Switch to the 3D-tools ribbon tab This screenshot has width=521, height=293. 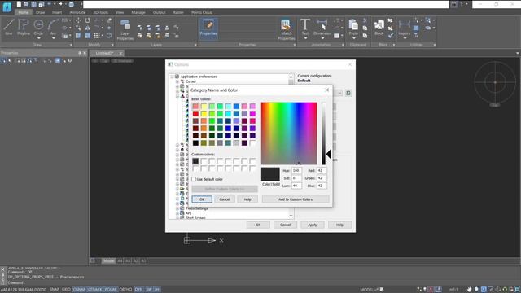(100, 12)
